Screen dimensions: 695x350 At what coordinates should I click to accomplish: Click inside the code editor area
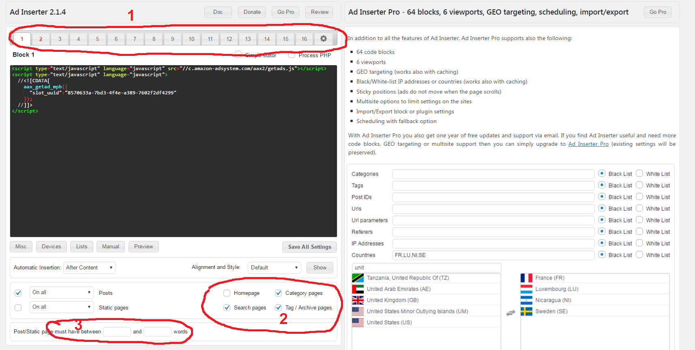point(174,151)
